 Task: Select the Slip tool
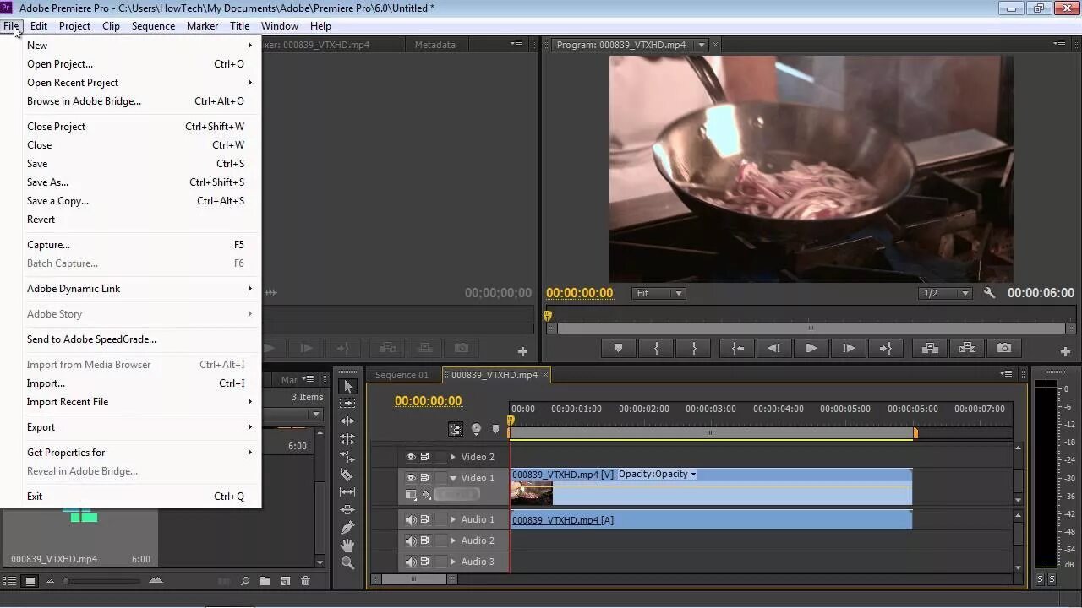pyautogui.click(x=347, y=492)
